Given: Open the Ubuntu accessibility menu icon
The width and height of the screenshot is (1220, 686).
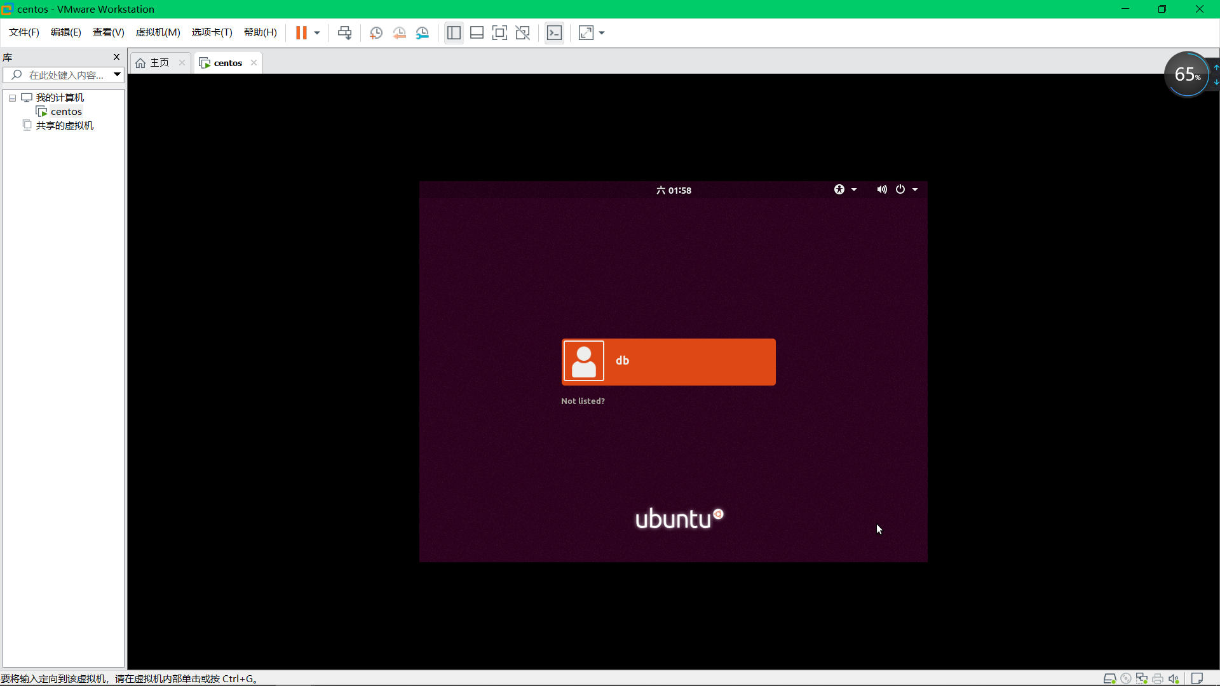Looking at the screenshot, I should tap(839, 190).
